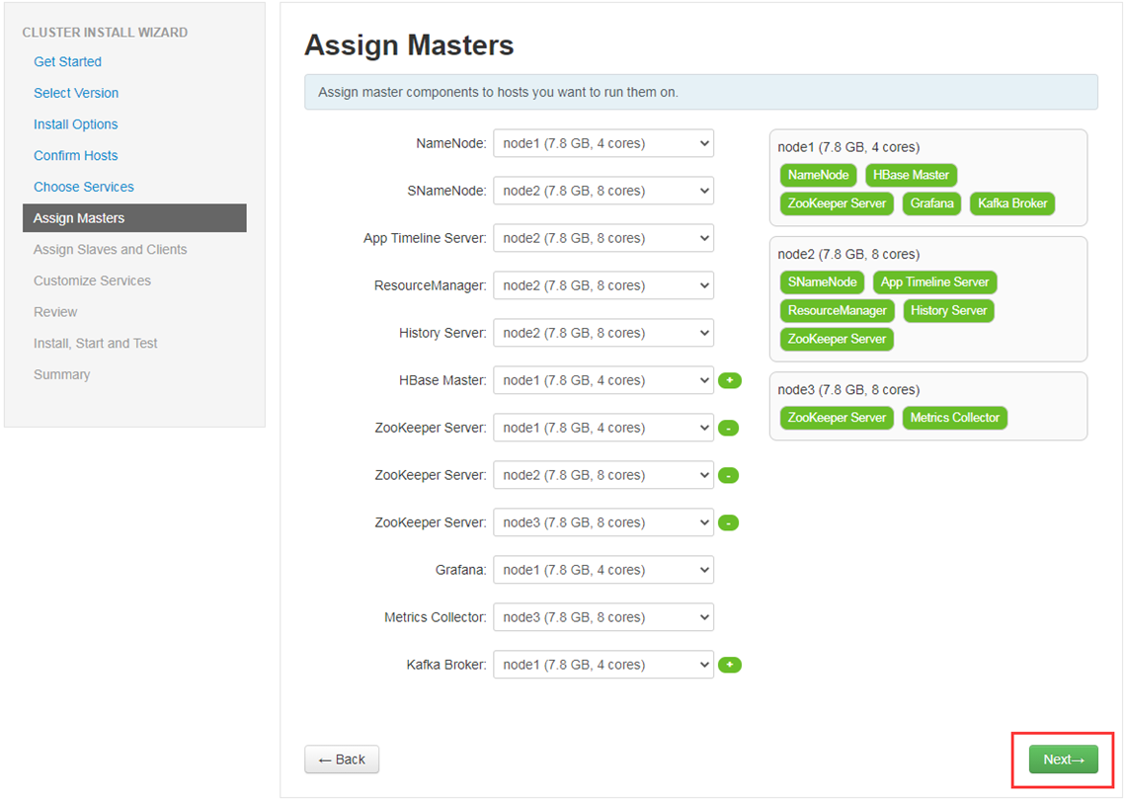Click the HBase Master tag under node1
1124x800 pixels.
tap(911, 175)
